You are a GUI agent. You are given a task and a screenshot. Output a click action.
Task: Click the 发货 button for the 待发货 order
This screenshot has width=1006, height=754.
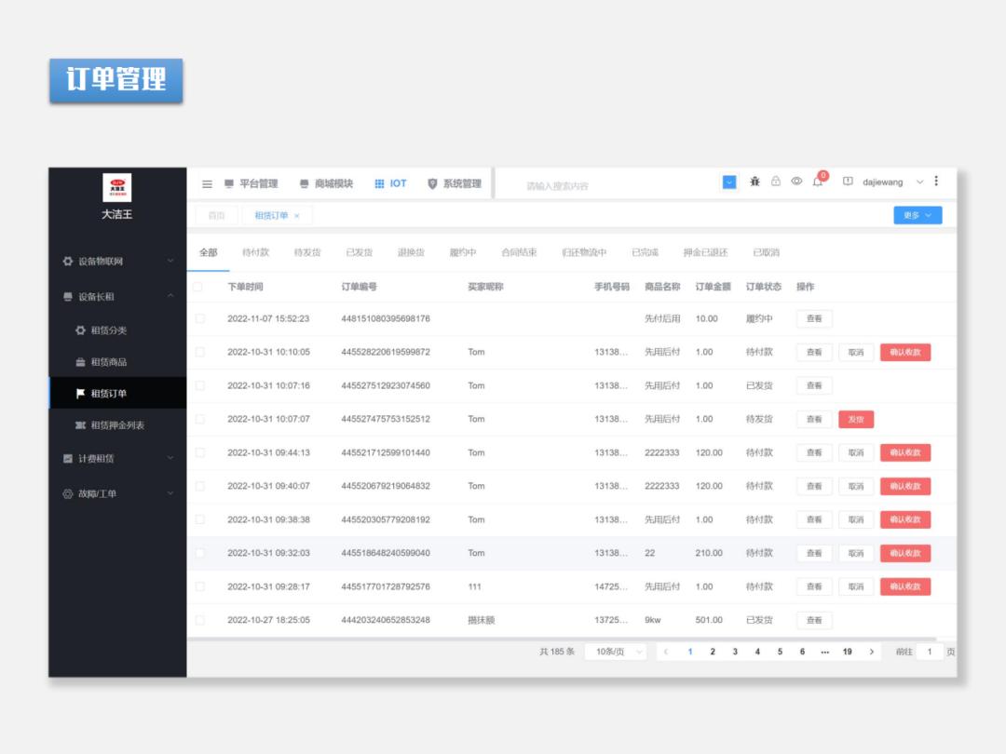(x=856, y=419)
